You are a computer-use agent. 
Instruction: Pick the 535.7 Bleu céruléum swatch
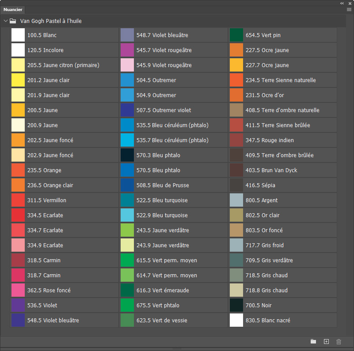[127, 140]
